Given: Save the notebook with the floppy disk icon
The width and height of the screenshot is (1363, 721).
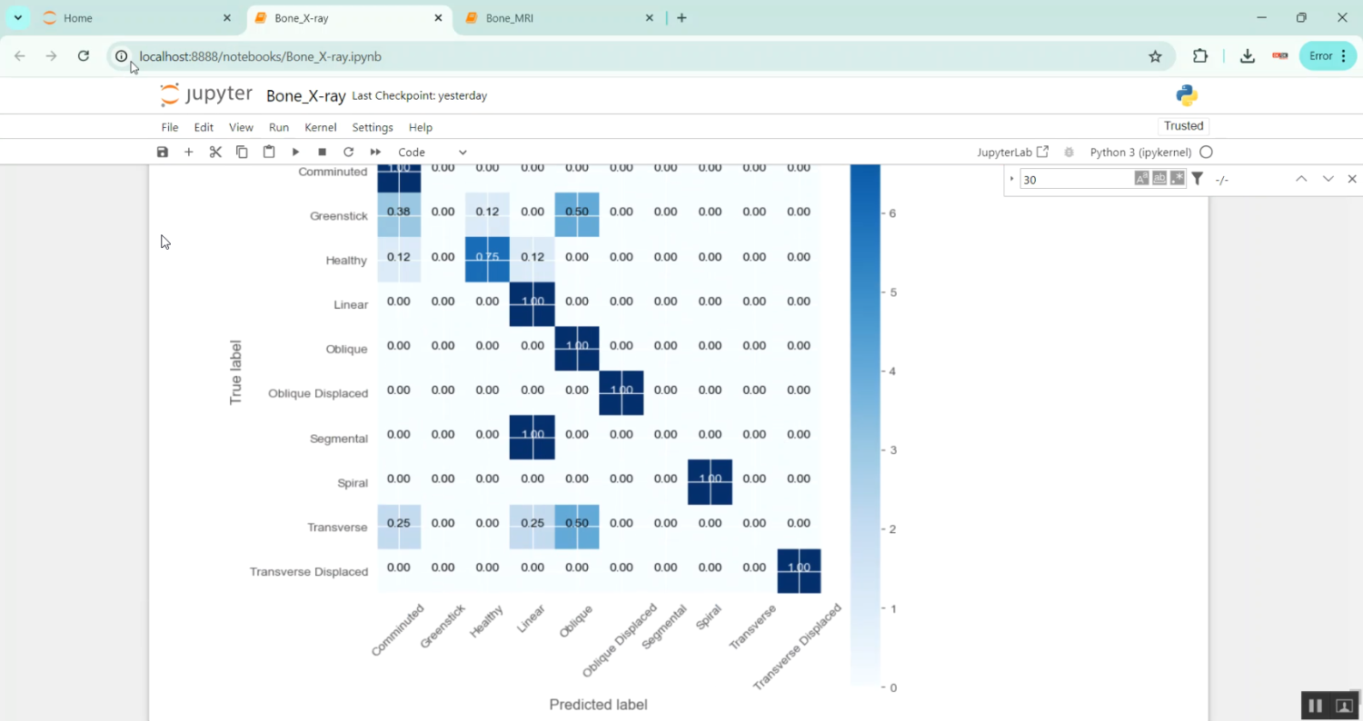Looking at the screenshot, I should point(163,153).
